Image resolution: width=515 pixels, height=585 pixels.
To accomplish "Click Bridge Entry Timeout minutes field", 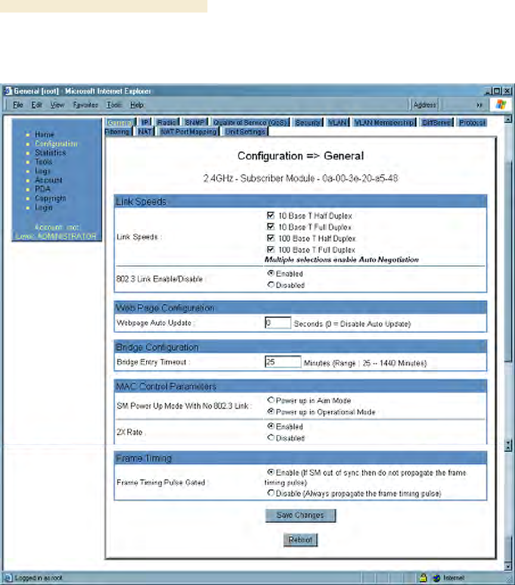I will (283, 362).
